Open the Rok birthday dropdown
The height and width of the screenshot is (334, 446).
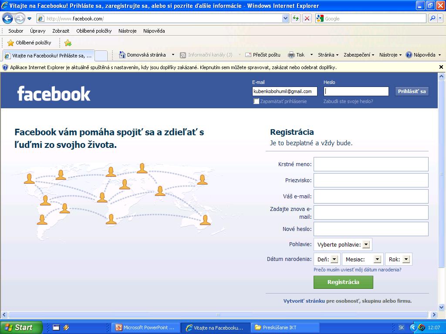(399, 259)
